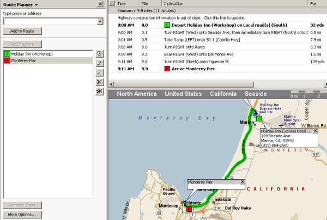Open More Options dialog
Screen dimensions: 327x220
pos(22,215)
